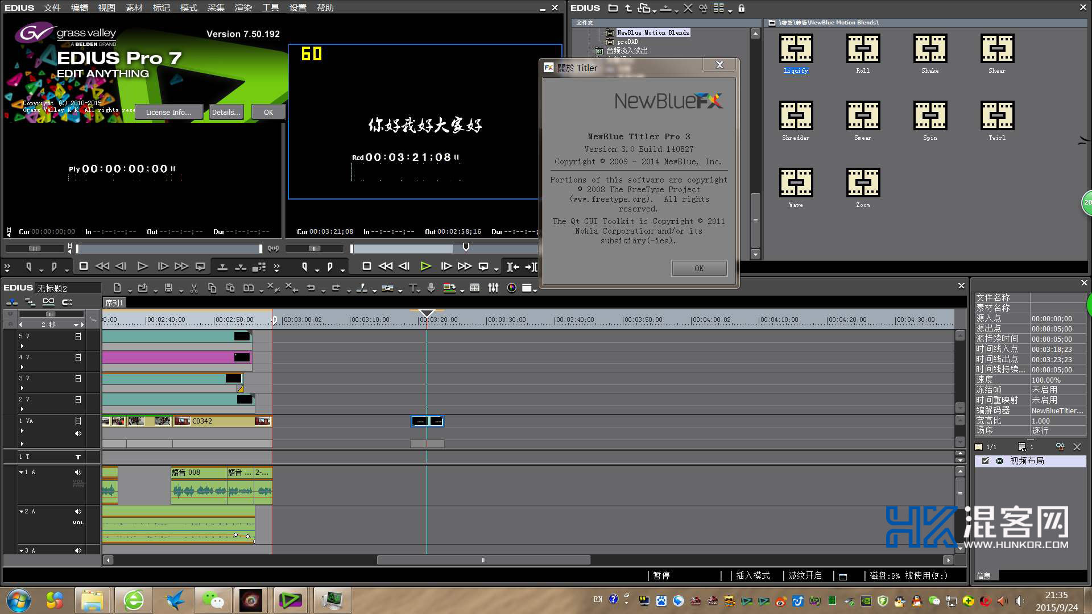Play the source player monitor
1092x614 pixels.
tap(142, 266)
